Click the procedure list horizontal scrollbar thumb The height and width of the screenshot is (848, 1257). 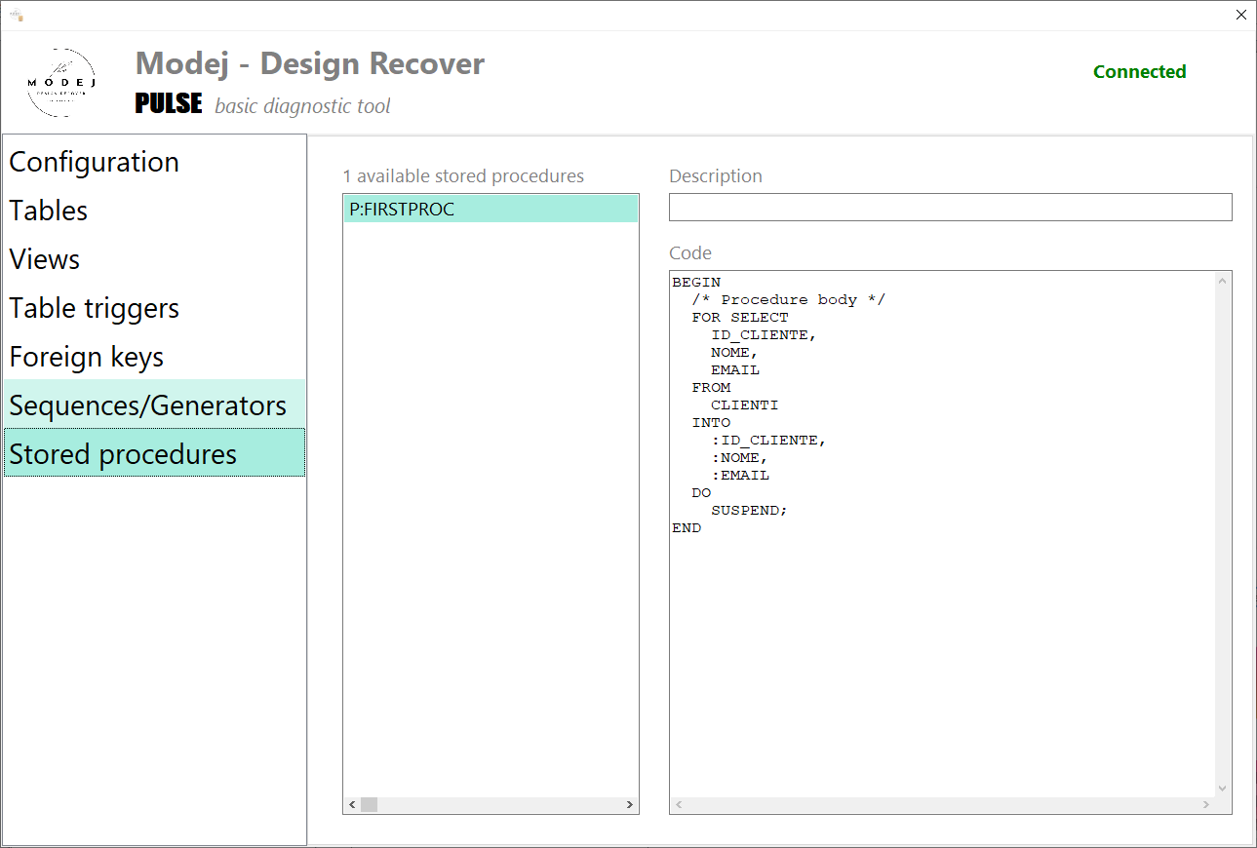[x=369, y=805]
